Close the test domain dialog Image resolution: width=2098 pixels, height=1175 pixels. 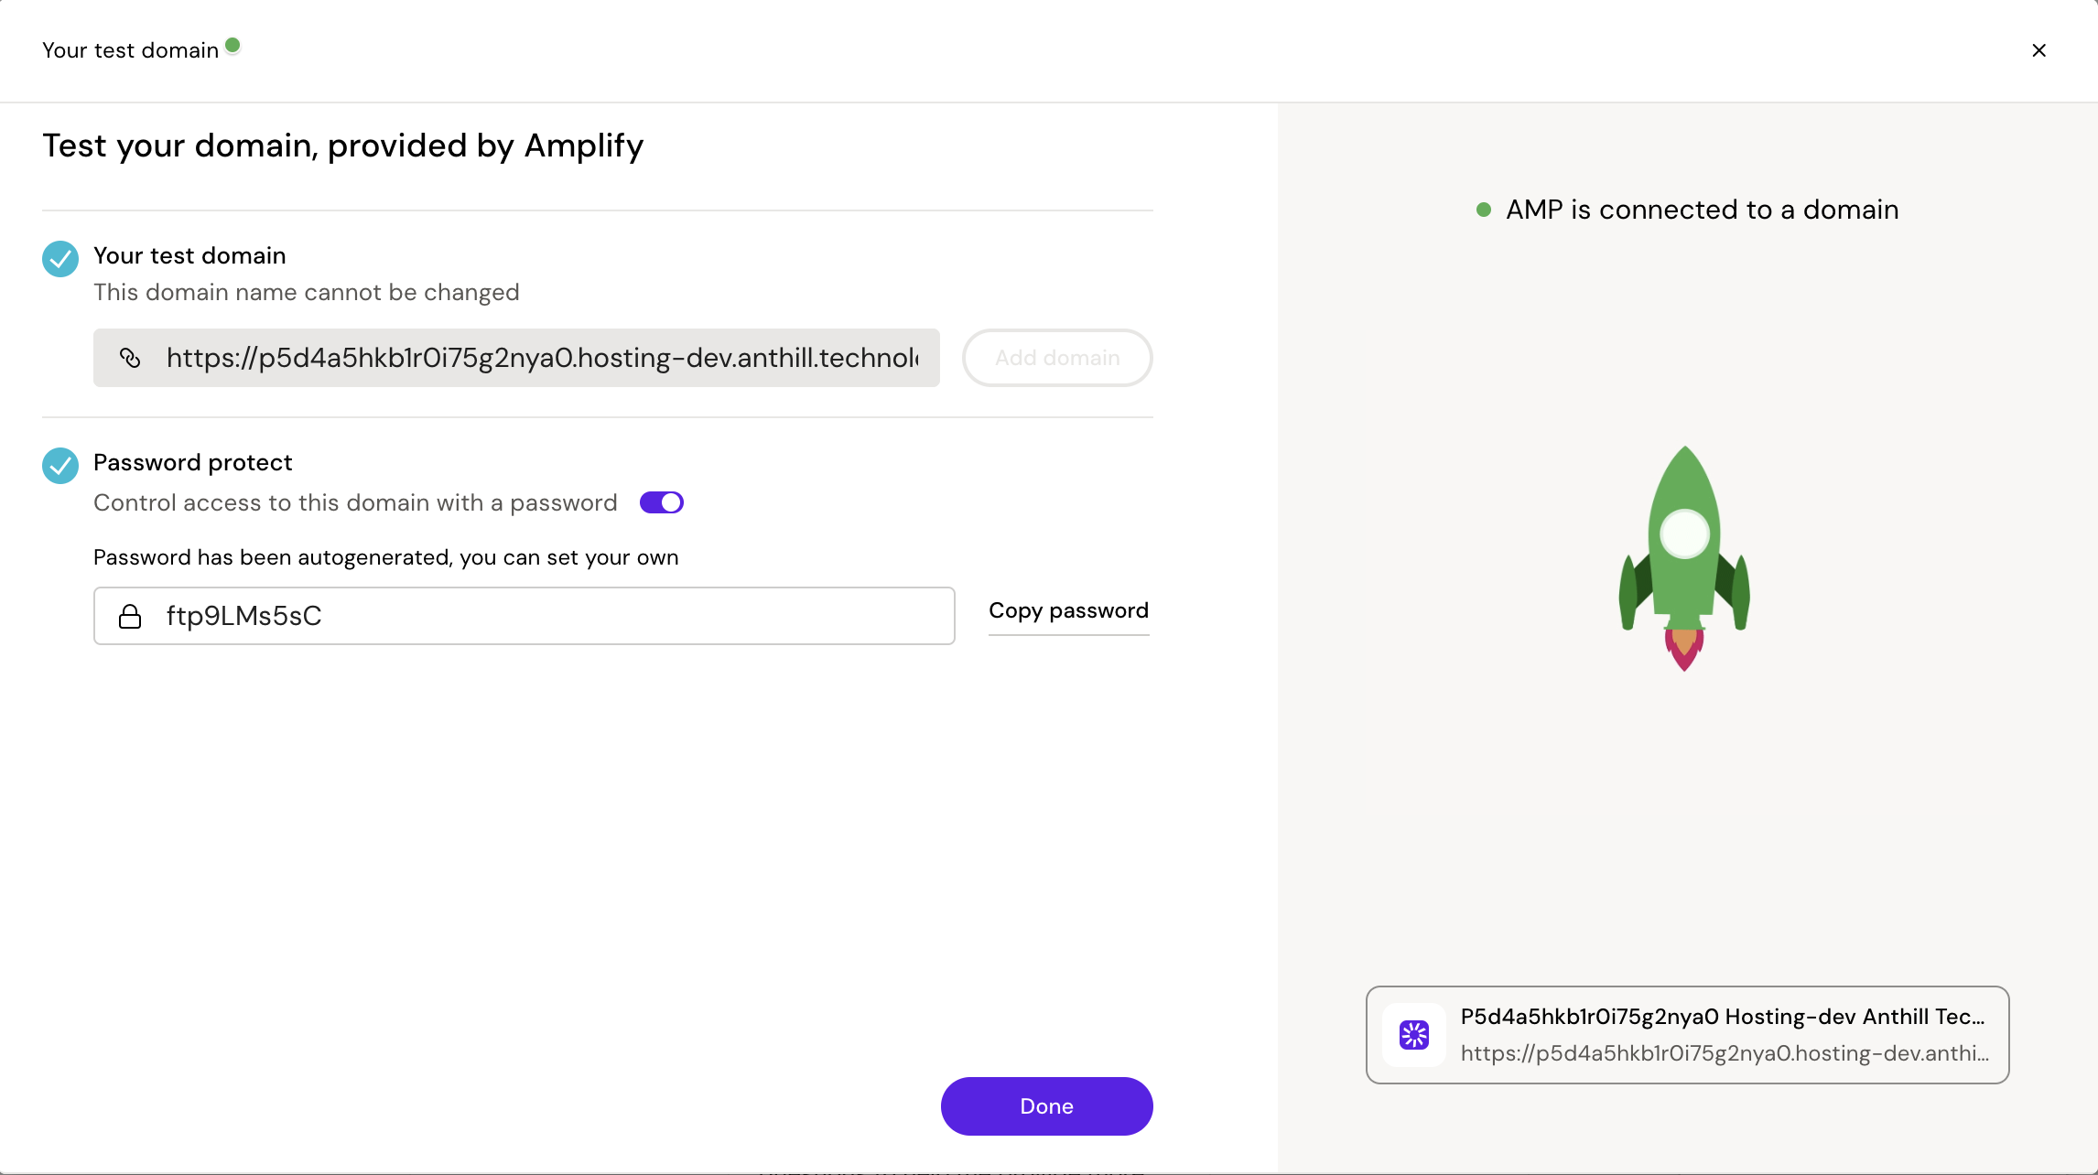click(2039, 50)
